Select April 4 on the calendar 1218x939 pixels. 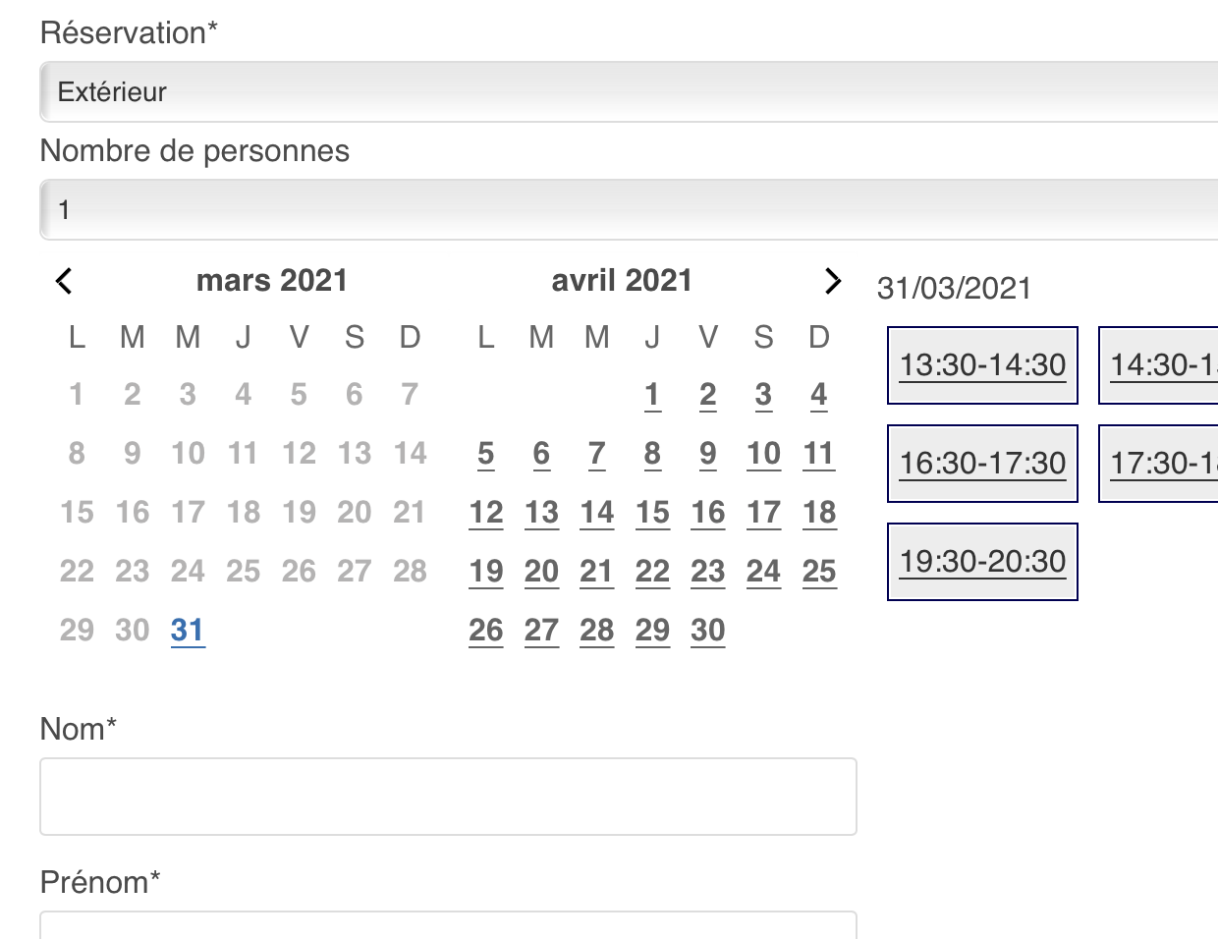819,395
